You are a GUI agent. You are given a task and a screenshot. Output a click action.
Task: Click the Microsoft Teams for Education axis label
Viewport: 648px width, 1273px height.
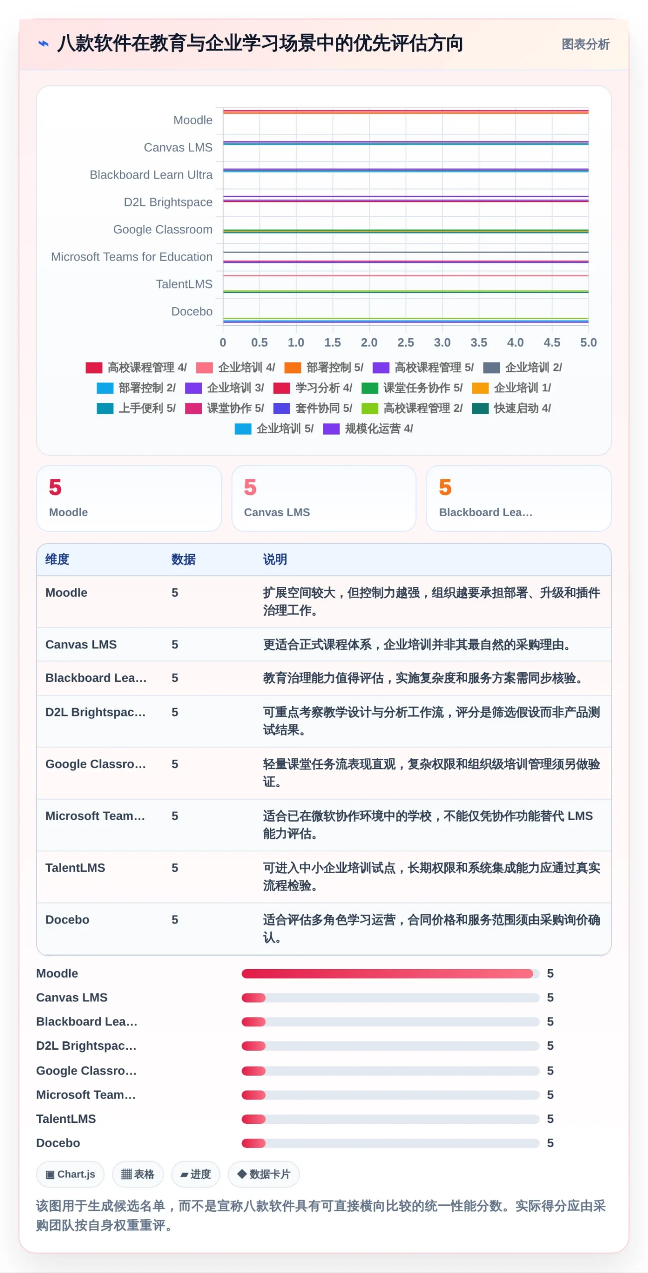132,257
